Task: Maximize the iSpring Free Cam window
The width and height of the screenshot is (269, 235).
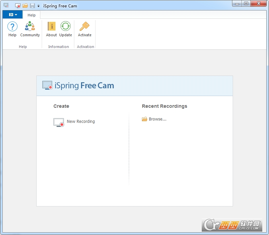Action: click(x=246, y=3)
